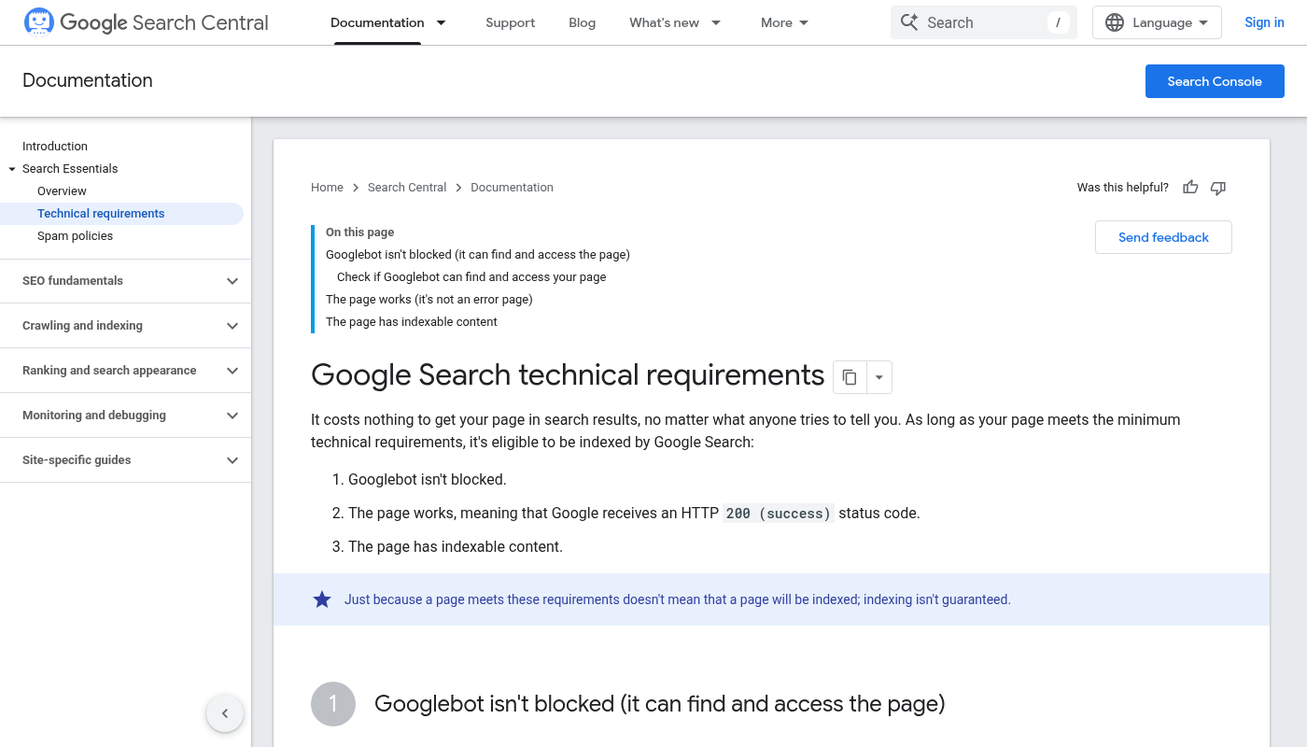Click the Google Search Central logo
Viewport: 1307px width, 747px height.
pyautogui.click(x=146, y=22)
